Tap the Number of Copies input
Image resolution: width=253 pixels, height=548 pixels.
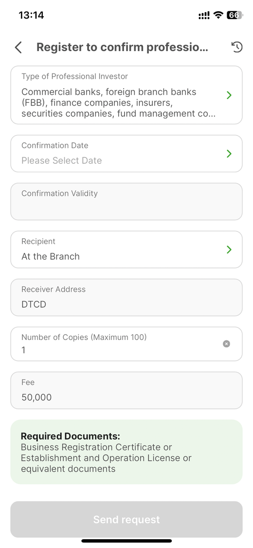pyautogui.click(x=126, y=344)
